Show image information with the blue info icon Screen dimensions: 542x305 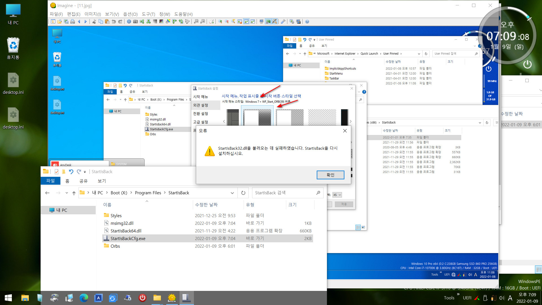pos(129,21)
